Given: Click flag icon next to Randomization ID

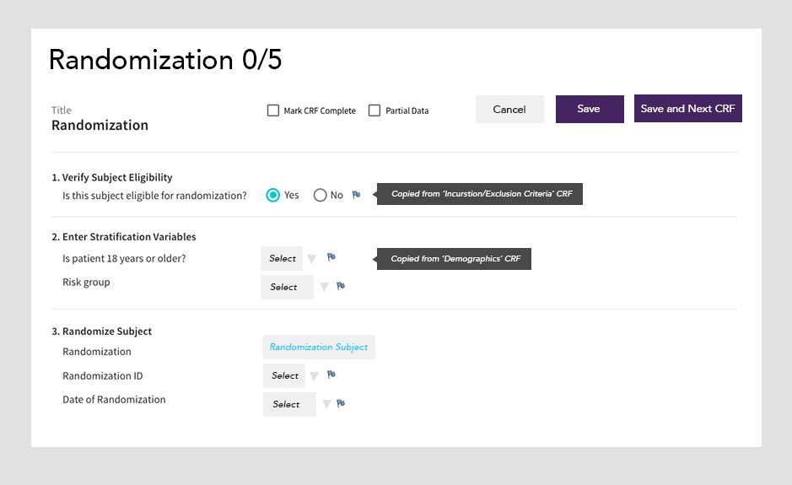Looking at the screenshot, I should pos(331,375).
